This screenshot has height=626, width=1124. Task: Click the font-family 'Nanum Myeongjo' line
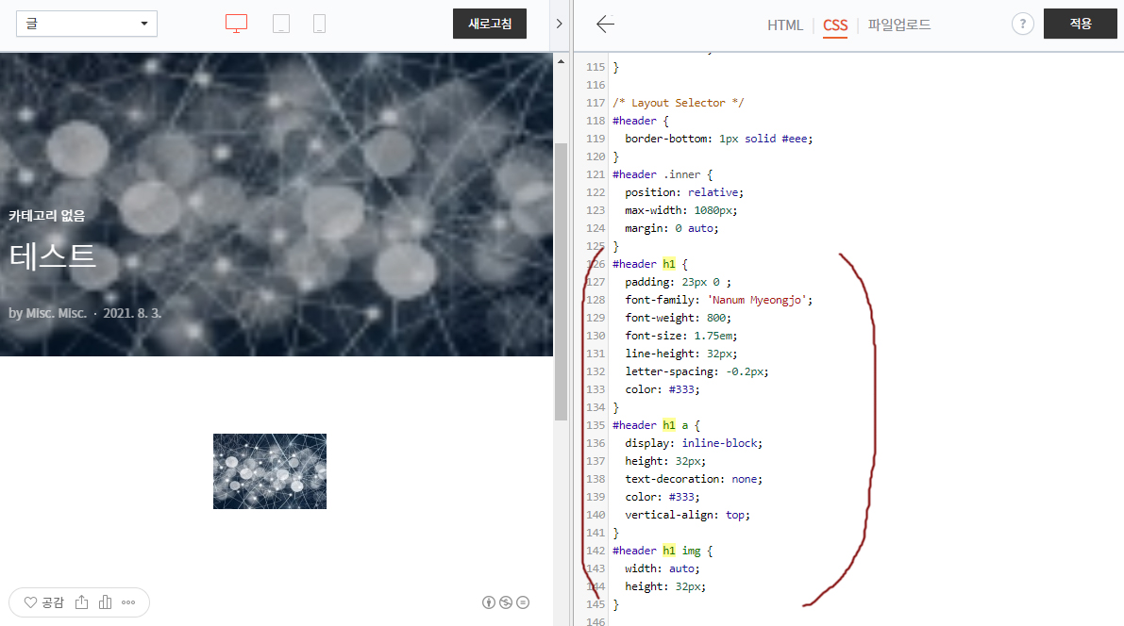pyautogui.click(x=719, y=300)
